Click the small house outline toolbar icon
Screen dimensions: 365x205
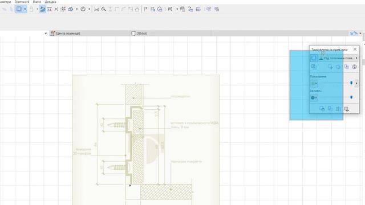[x=137, y=9]
